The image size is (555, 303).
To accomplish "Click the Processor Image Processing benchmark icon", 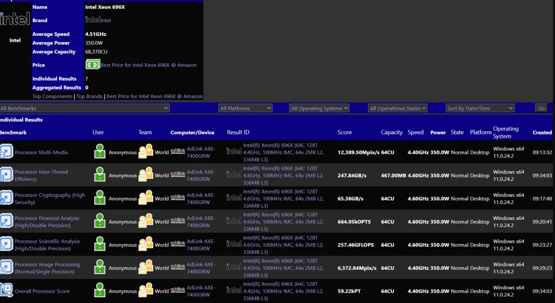I will pos(7,267).
